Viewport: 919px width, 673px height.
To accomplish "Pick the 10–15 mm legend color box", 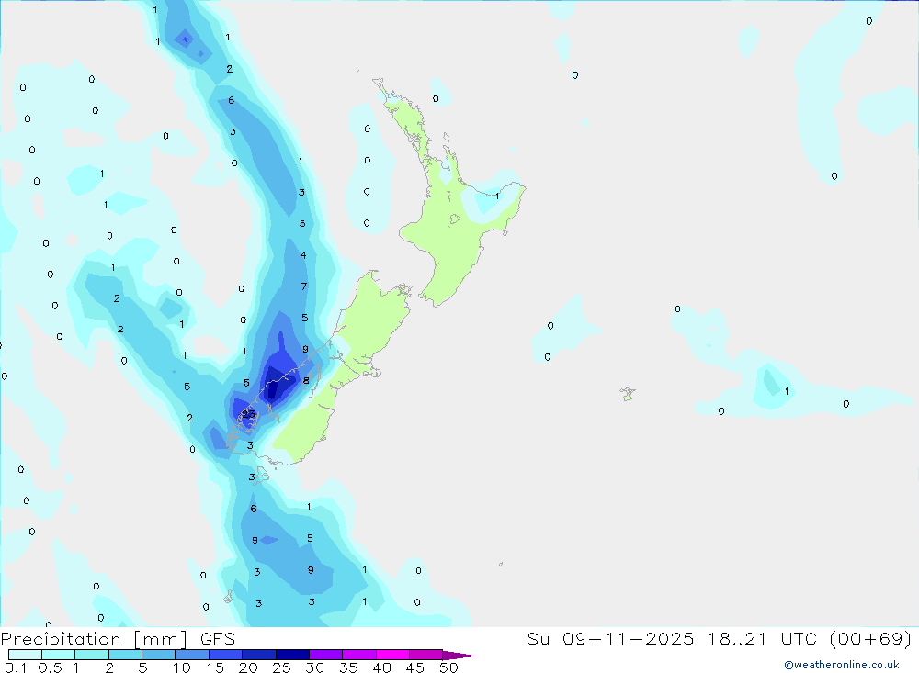I will click(x=192, y=655).
